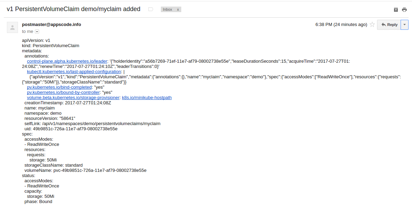This screenshot has width=412, height=211.
Task: Click the sender's avatar picture
Action: [x=12, y=27]
